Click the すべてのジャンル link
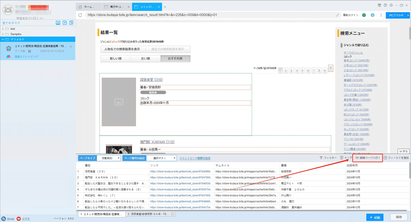The height and width of the screenshot is (222, 411). [353, 53]
